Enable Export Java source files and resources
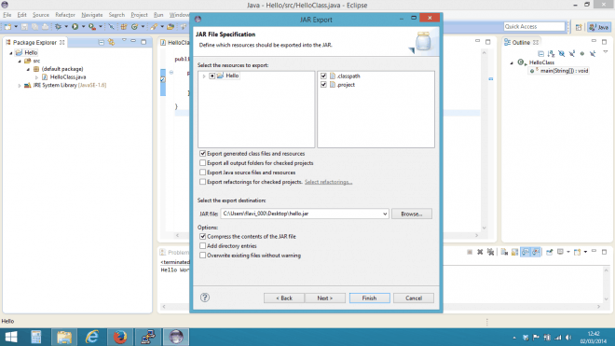The width and height of the screenshot is (615, 346). click(203, 173)
